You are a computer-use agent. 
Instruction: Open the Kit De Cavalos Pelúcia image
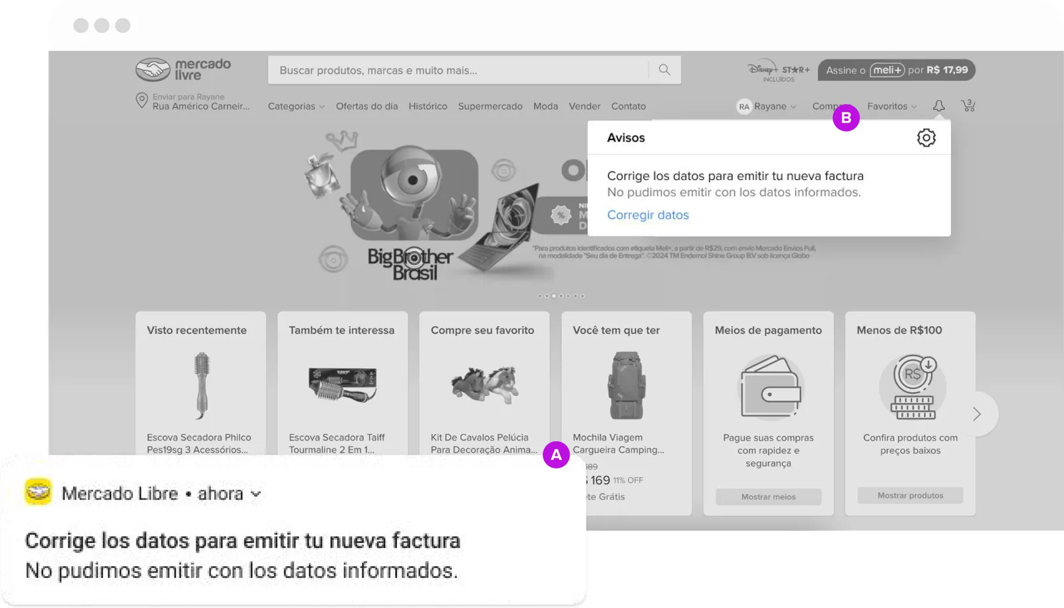[x=484, y=385]
